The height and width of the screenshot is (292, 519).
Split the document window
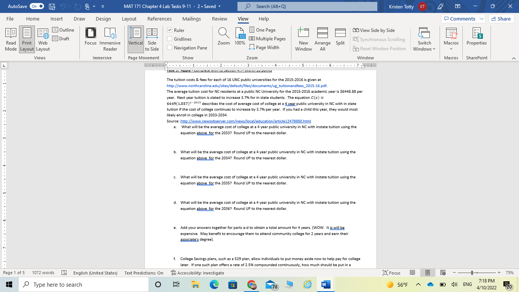point(340,38)
